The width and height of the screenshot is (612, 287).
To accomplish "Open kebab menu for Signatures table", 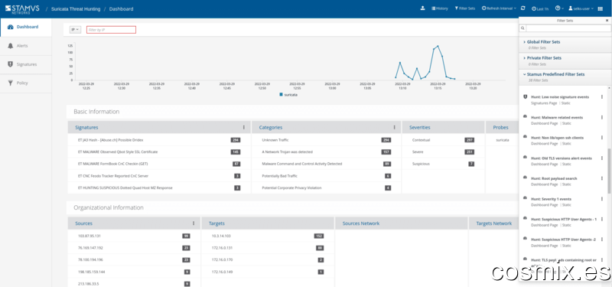I will pos(244,127).
